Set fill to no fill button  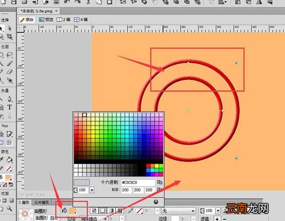pyautogui.click(x=94, y=211)
